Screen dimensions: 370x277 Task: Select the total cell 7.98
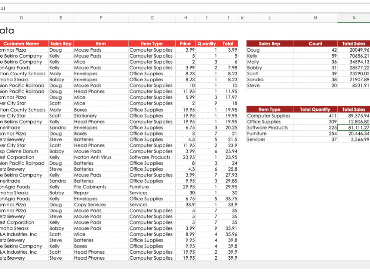(x=228, y=68)
